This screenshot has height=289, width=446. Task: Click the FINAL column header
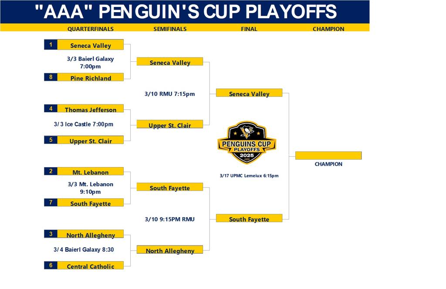(x=249, y=29)
